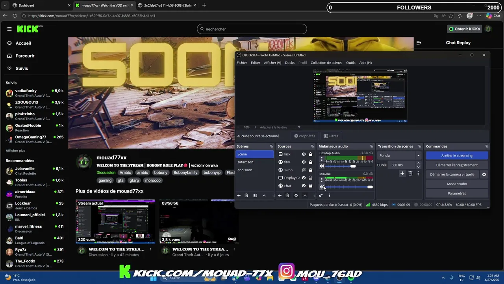Remove the scene transition with the trash icon
Screen dimensions: 504x284
click(x=410, y=173)
